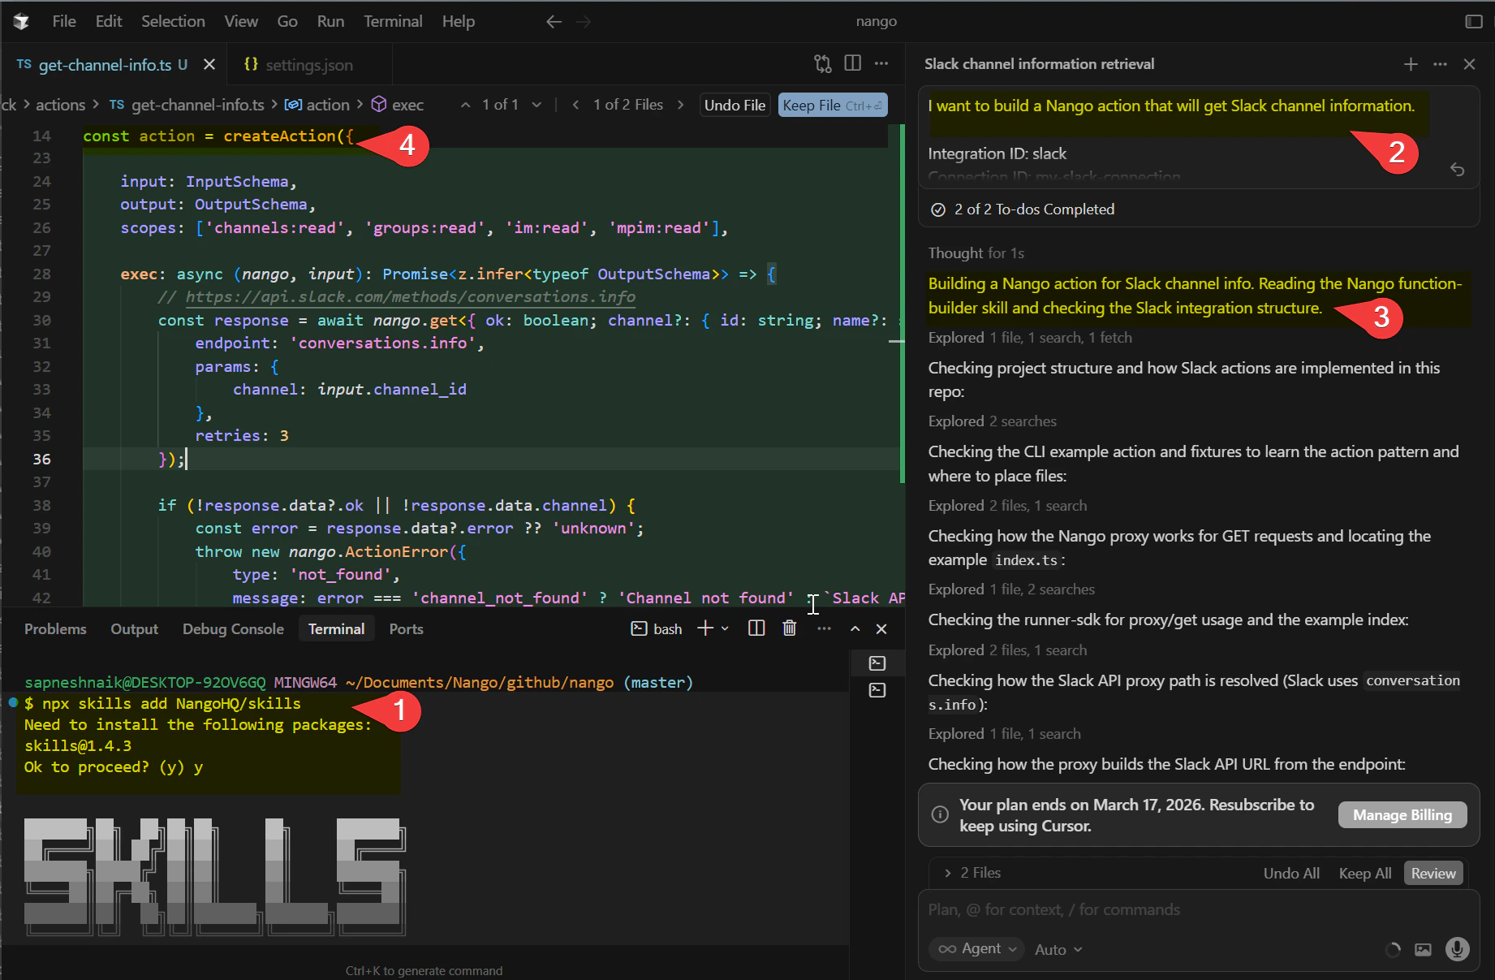Select the second terminal instance icon in list
Viewport: 1495px width, 980px height.
coord(877,690)
